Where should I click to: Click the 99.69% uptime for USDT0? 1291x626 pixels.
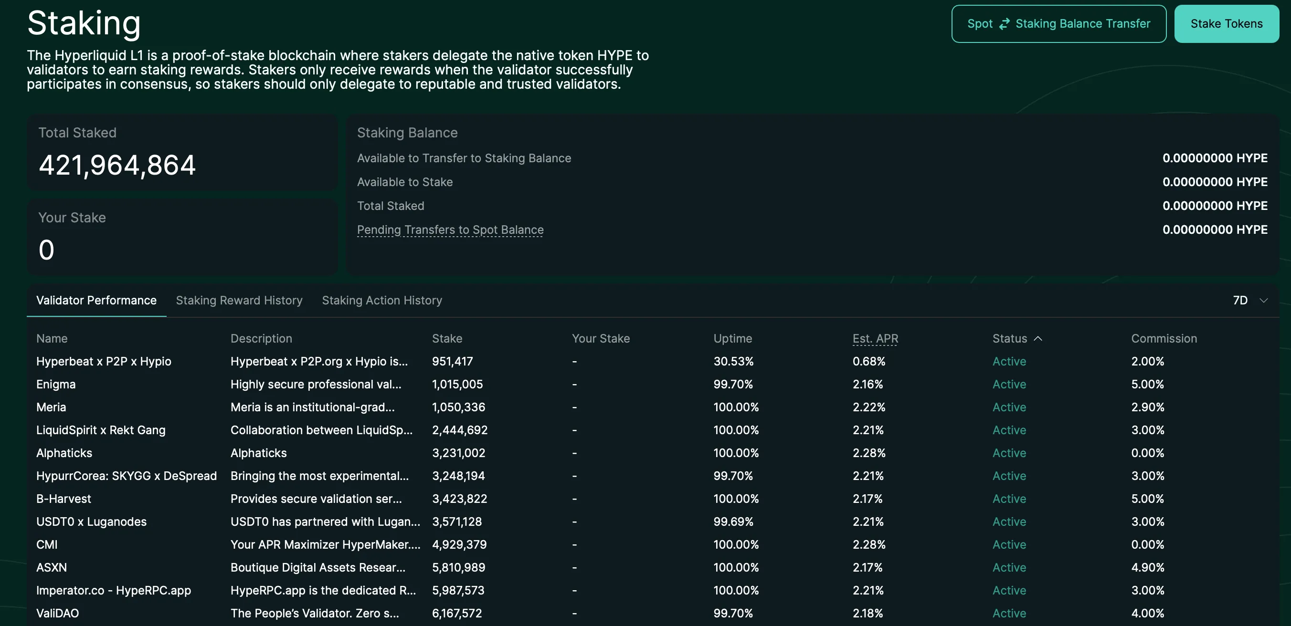733,522
